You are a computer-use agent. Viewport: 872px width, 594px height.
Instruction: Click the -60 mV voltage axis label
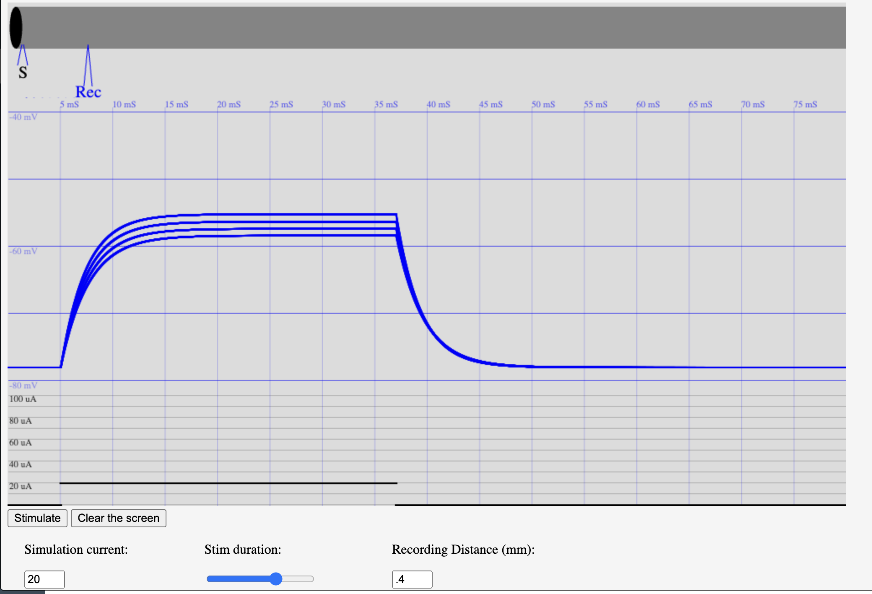pyautogui.click(x=23, y=251)
